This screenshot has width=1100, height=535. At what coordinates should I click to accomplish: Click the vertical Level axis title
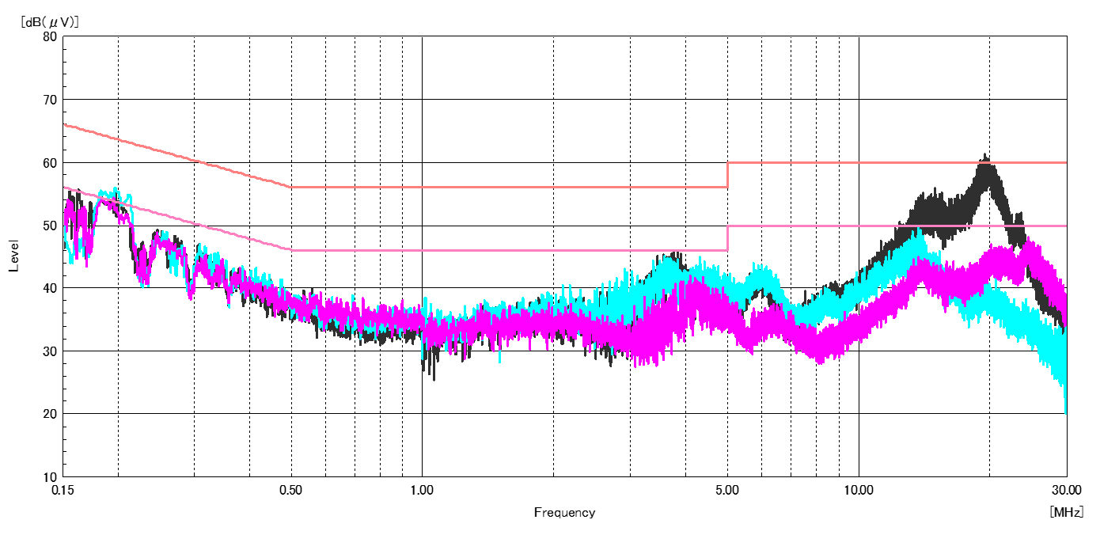click(13, 256)
